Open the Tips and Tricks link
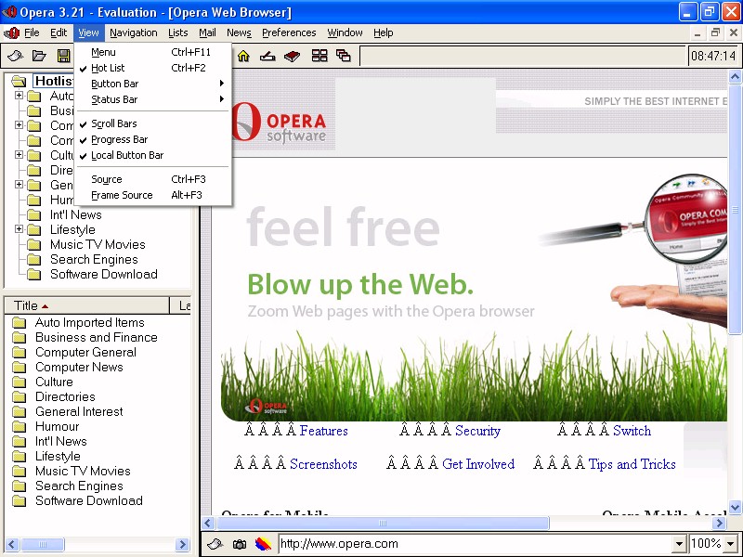 (632, 464)
